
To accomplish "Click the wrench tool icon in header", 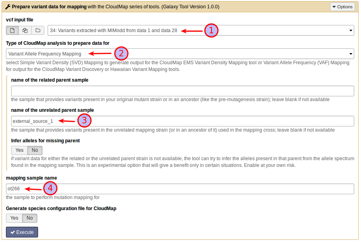I will [8, 7].
